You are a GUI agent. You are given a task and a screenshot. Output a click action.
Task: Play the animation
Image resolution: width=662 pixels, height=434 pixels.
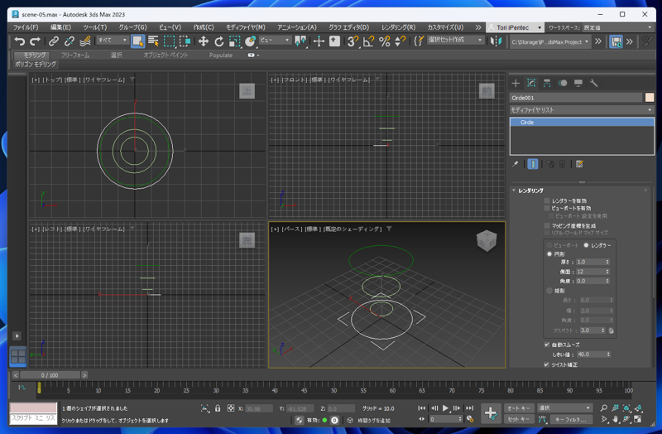[445, 407]
